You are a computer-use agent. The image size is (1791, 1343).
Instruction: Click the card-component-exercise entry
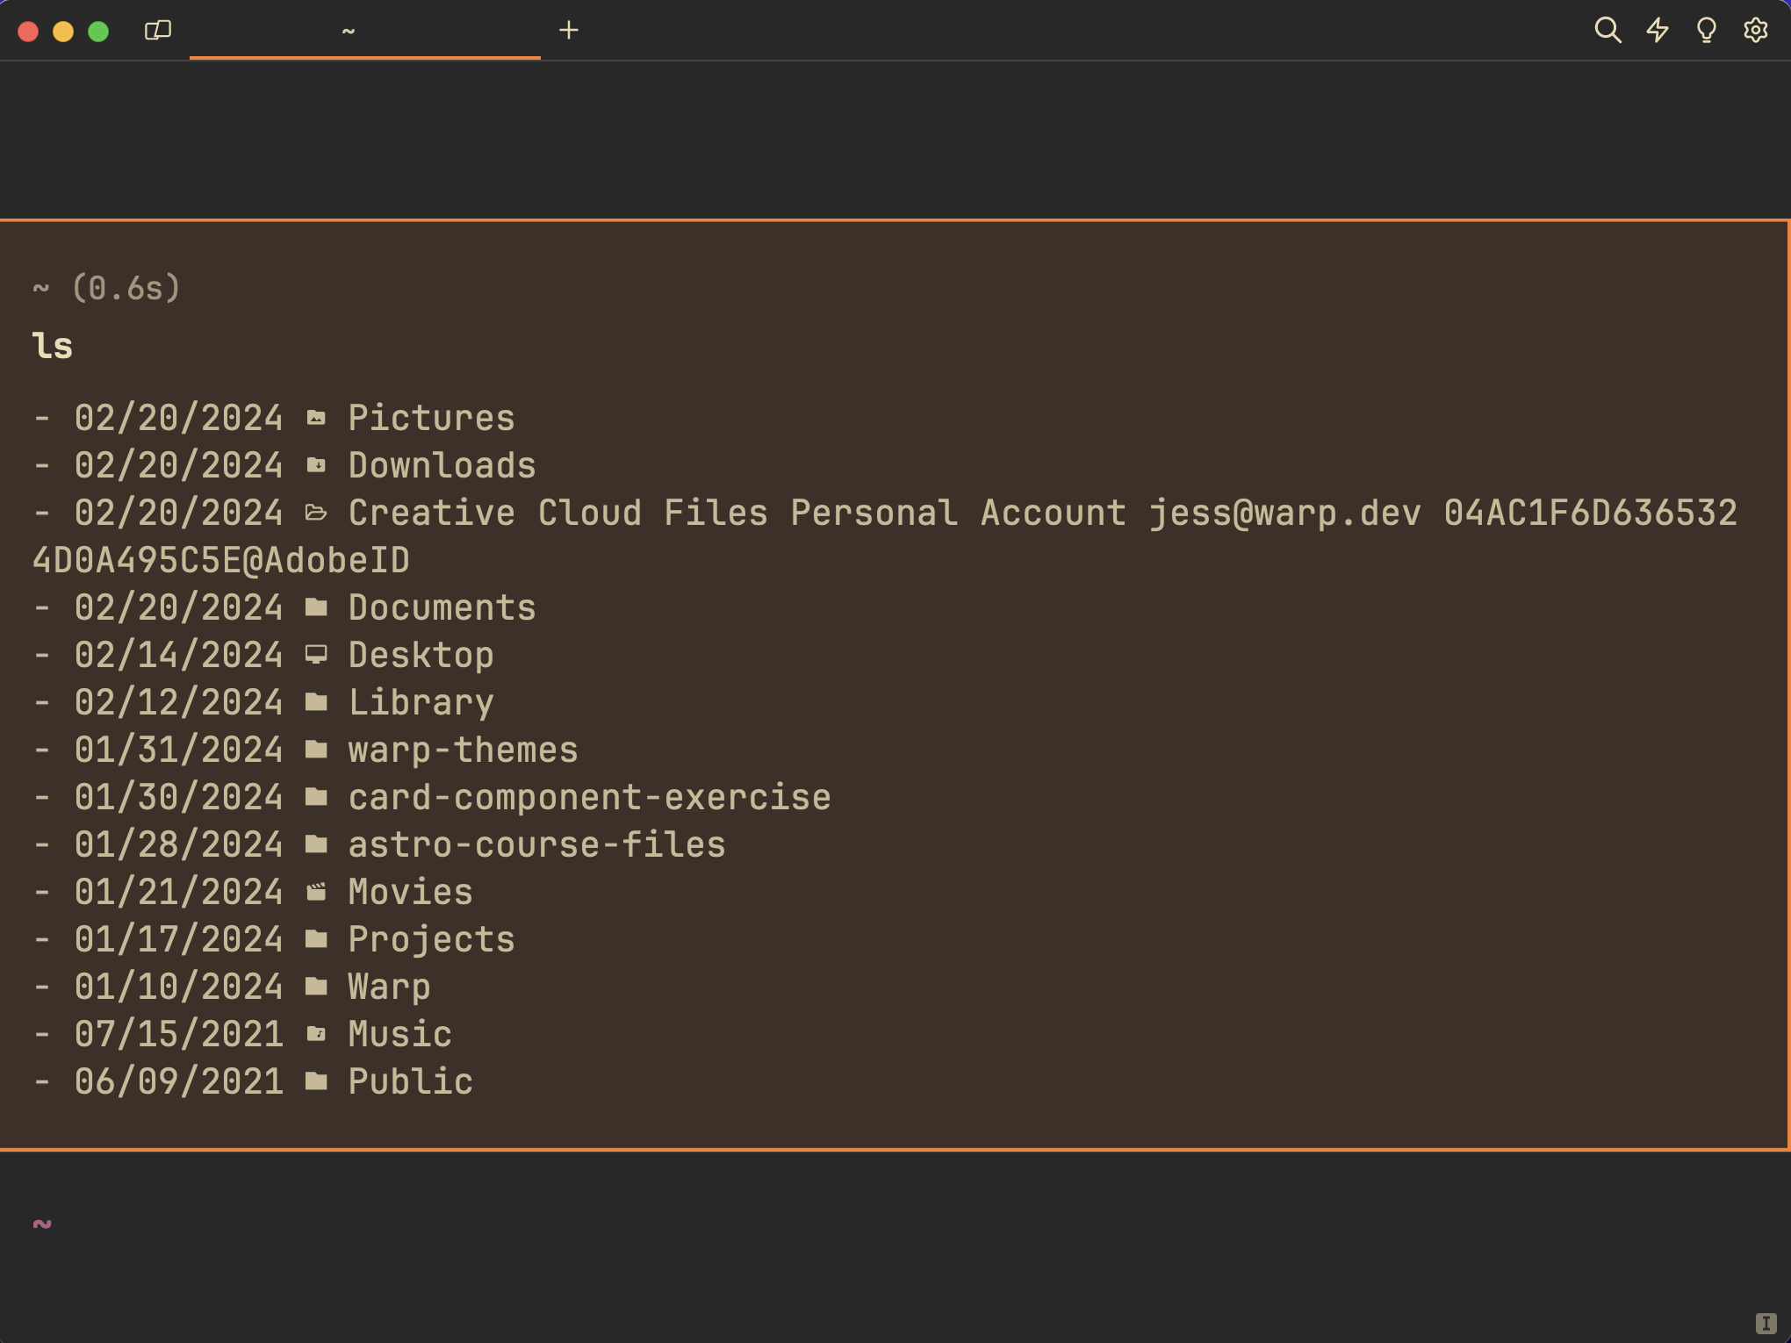[589, 797]
